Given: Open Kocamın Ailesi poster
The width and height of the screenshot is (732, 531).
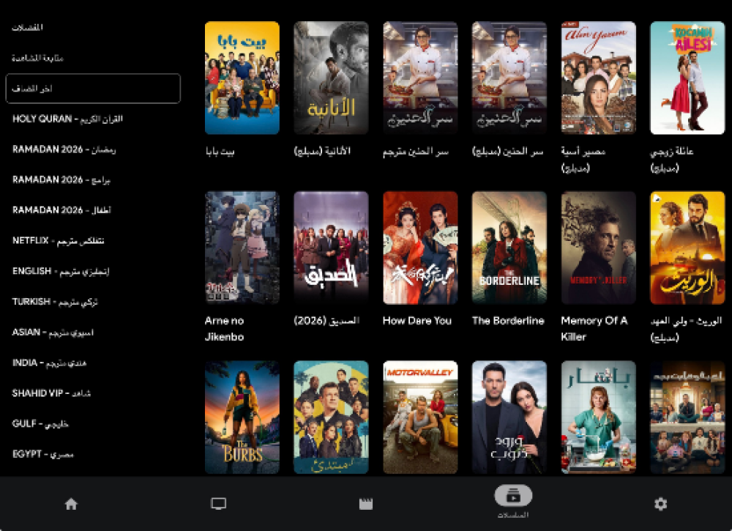Looking at the screenshot, I should (x=687, y=78).
